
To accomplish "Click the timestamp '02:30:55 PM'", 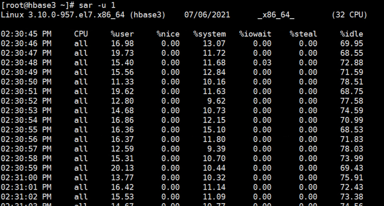I will [26, 130].
